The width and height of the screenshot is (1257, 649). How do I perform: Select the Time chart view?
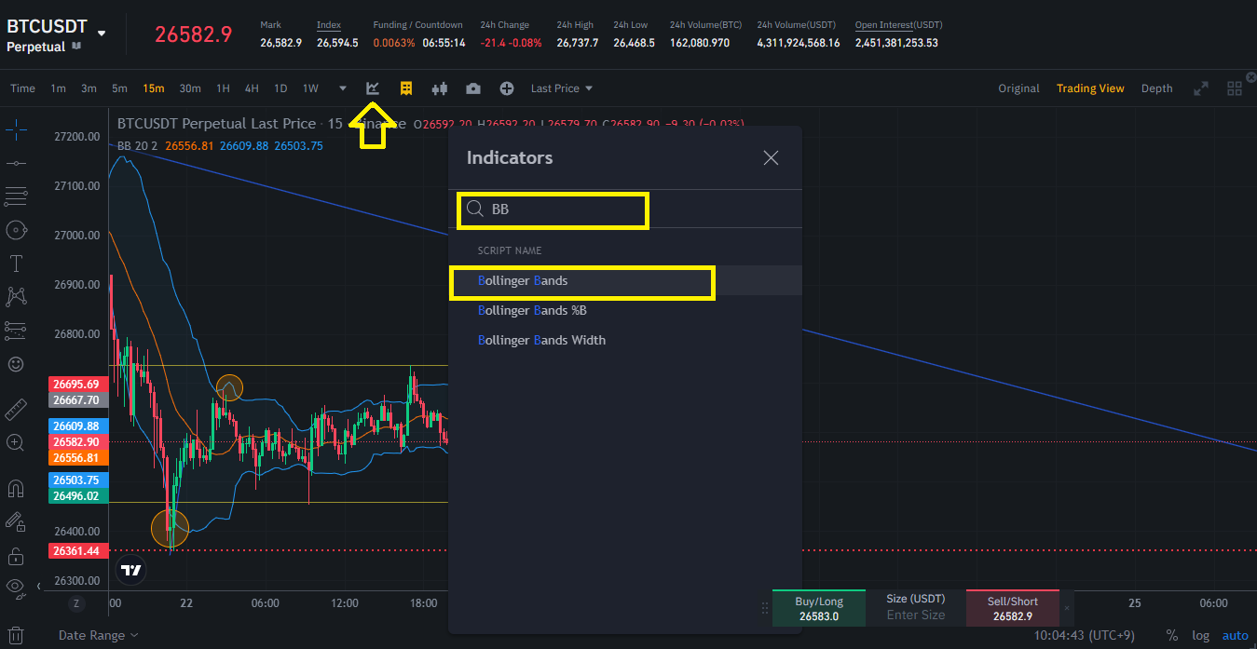click(22, 88)
